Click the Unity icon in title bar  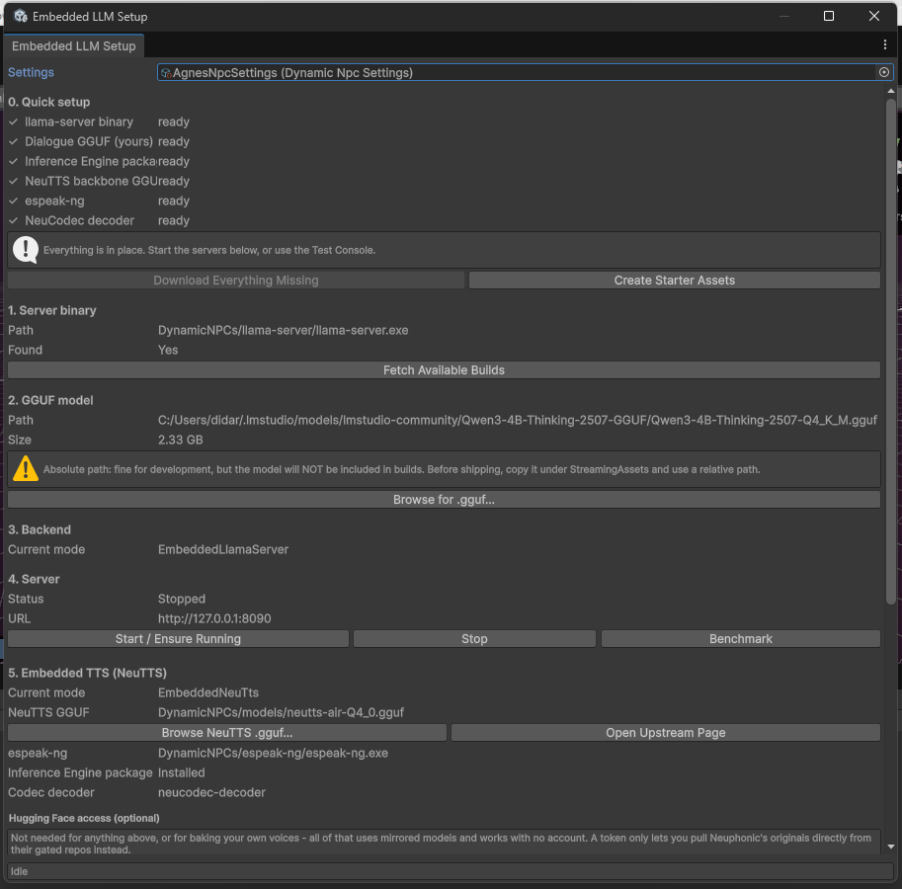[21, 16]
